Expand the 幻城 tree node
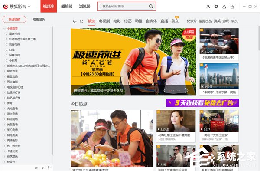This screenshot has height=171, width=260. point(6,50)
